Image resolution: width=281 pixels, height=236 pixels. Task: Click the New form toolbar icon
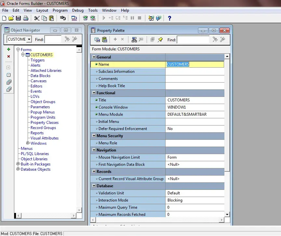pos(4,18)
